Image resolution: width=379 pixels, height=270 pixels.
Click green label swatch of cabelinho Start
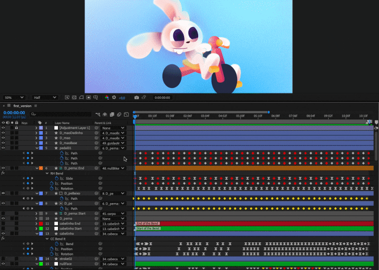(41, 228)
